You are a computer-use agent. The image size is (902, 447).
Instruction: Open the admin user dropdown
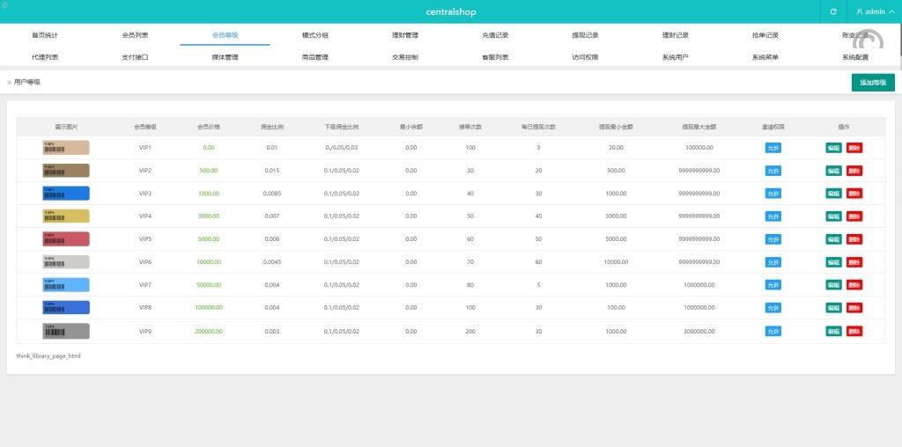[875, 11]
